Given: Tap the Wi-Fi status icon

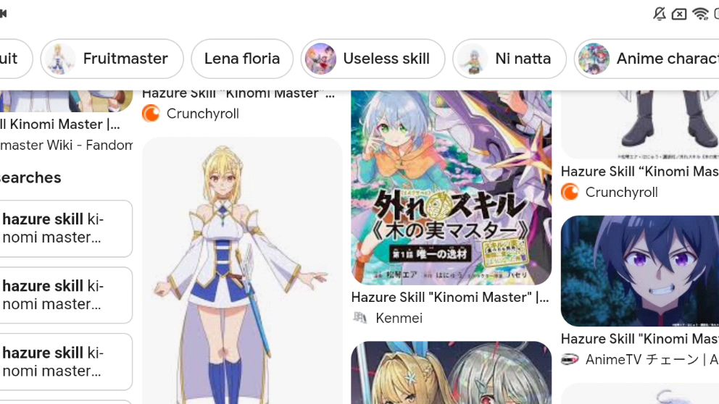Looking at the screenshot, I should (700, 14).
